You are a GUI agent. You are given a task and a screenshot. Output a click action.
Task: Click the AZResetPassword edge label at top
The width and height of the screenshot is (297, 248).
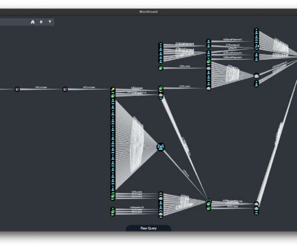pyautogui.click(x=233, y=40)
